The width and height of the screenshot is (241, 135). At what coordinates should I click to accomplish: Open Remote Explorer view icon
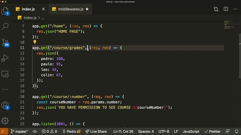[5, 74]
